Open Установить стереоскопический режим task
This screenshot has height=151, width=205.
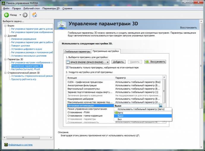(x=32, y=76)
